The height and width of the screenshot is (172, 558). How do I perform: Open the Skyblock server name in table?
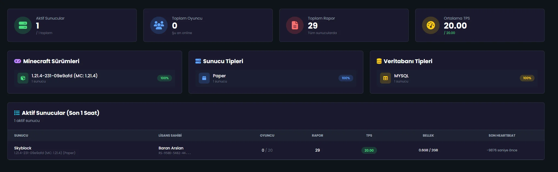click(23, 148)
